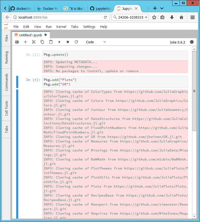Open the Help menu

104,27
